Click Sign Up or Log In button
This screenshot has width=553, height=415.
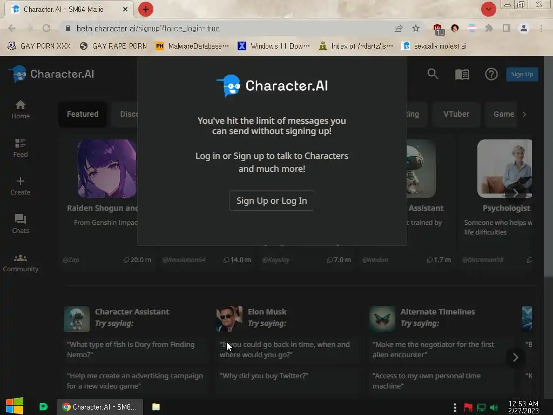pyautogui.click(x=272, y=200)
